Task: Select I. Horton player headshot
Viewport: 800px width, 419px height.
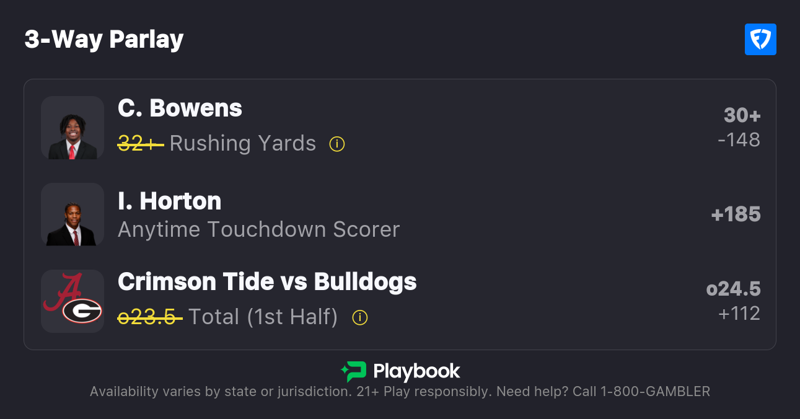Action: point(73,214)
